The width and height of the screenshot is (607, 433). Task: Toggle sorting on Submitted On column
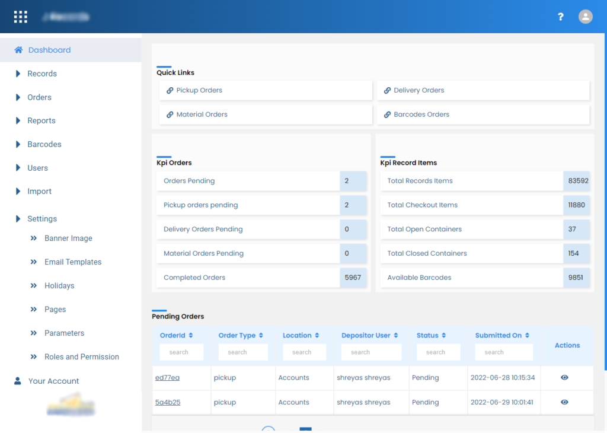pyautogui.click(x=528, y=335)
